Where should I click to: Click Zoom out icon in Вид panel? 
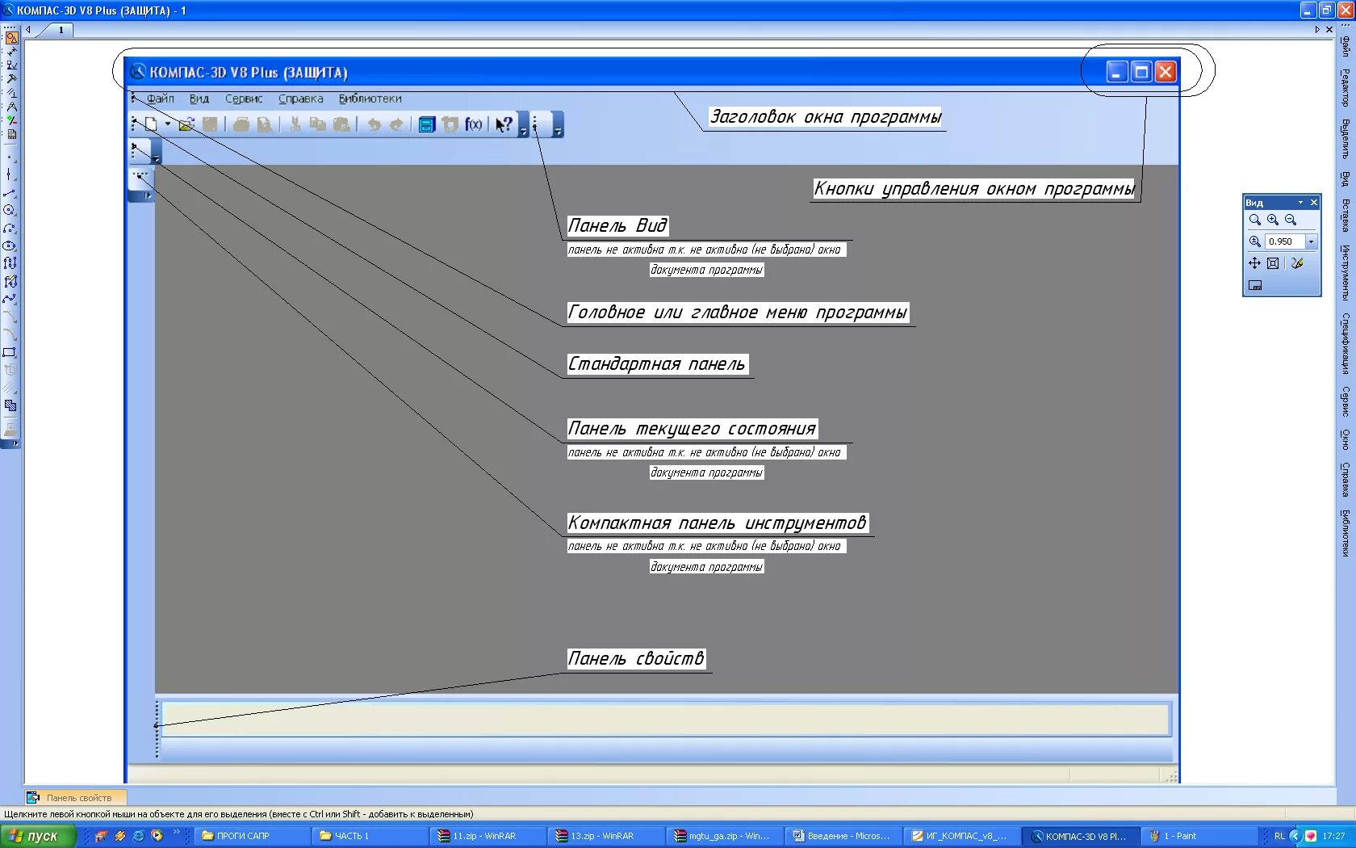pos(1290,220)
